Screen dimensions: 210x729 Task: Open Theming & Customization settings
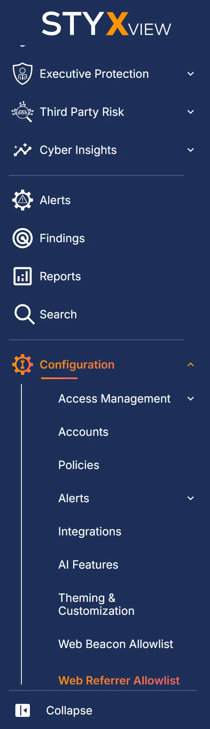(97, 604)
